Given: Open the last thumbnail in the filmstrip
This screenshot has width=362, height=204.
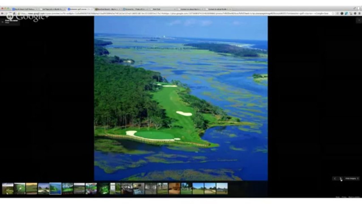Looking at the screenshot, I should (222, 188).
